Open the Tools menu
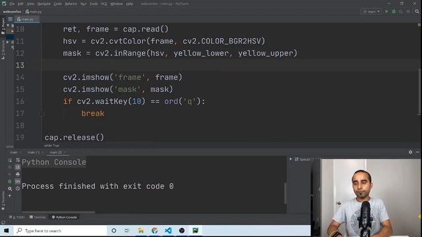This screenshot has width=422, height=237. pos(94,4)
